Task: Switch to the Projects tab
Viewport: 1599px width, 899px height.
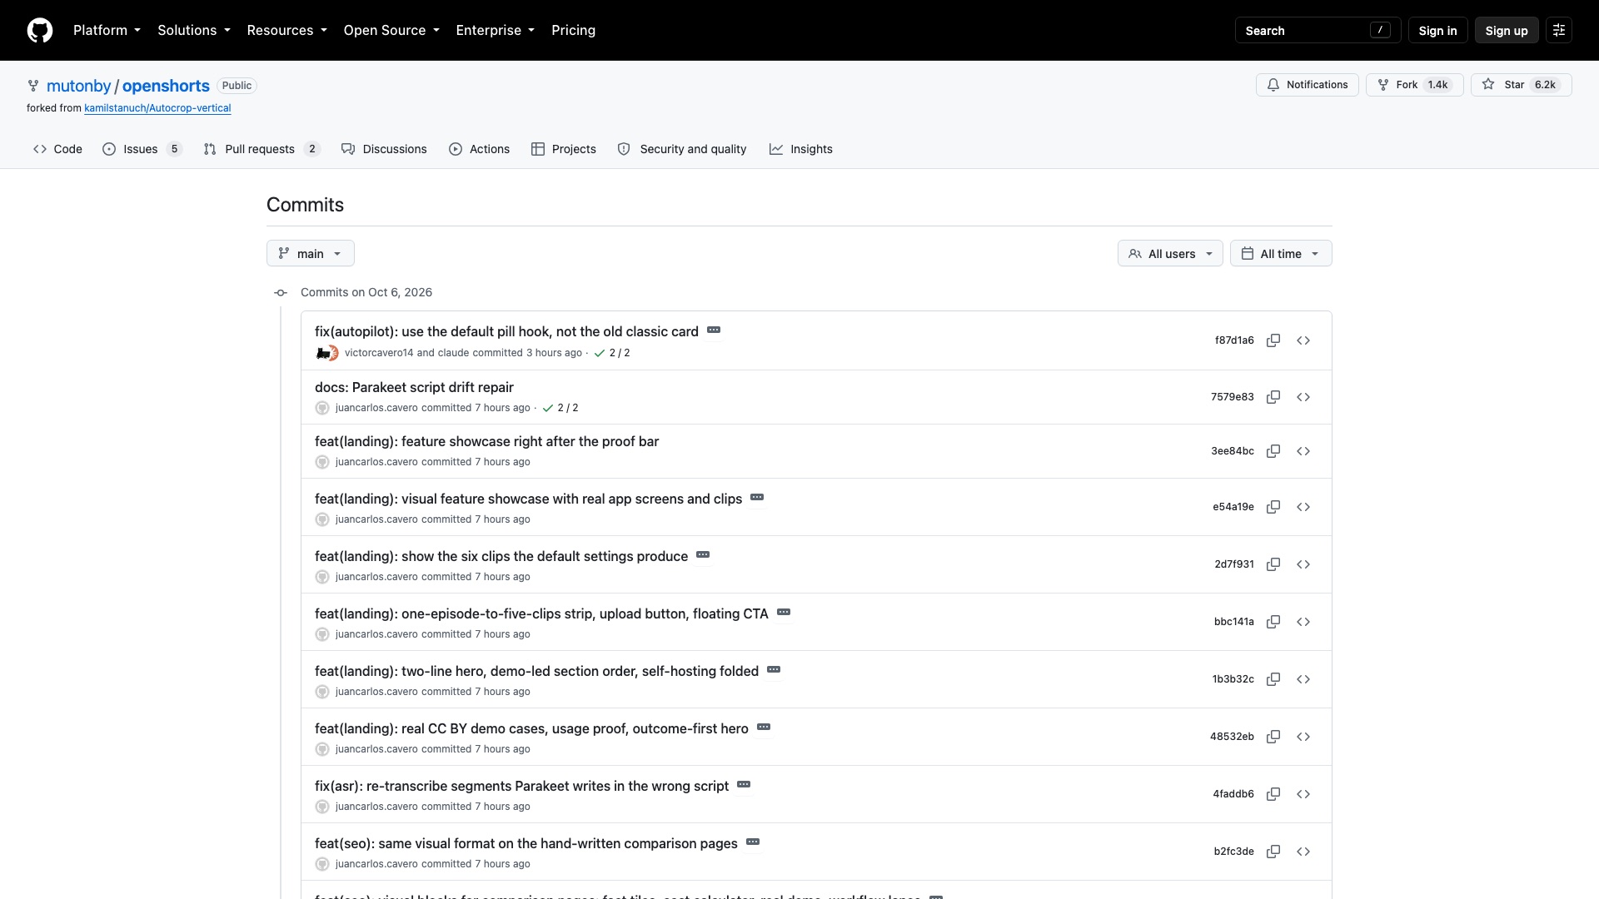Action: pos(564,149)
